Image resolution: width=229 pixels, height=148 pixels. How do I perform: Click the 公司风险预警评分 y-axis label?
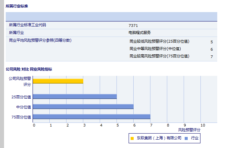point(20,81)
